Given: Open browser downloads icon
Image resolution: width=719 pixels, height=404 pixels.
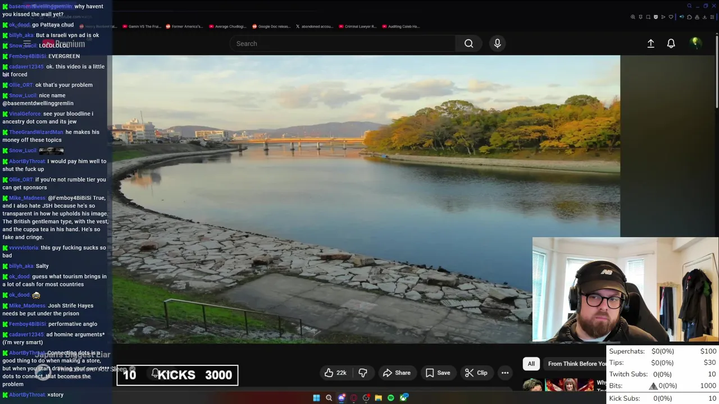Looking at the screenshot, I should coord(704,17).
